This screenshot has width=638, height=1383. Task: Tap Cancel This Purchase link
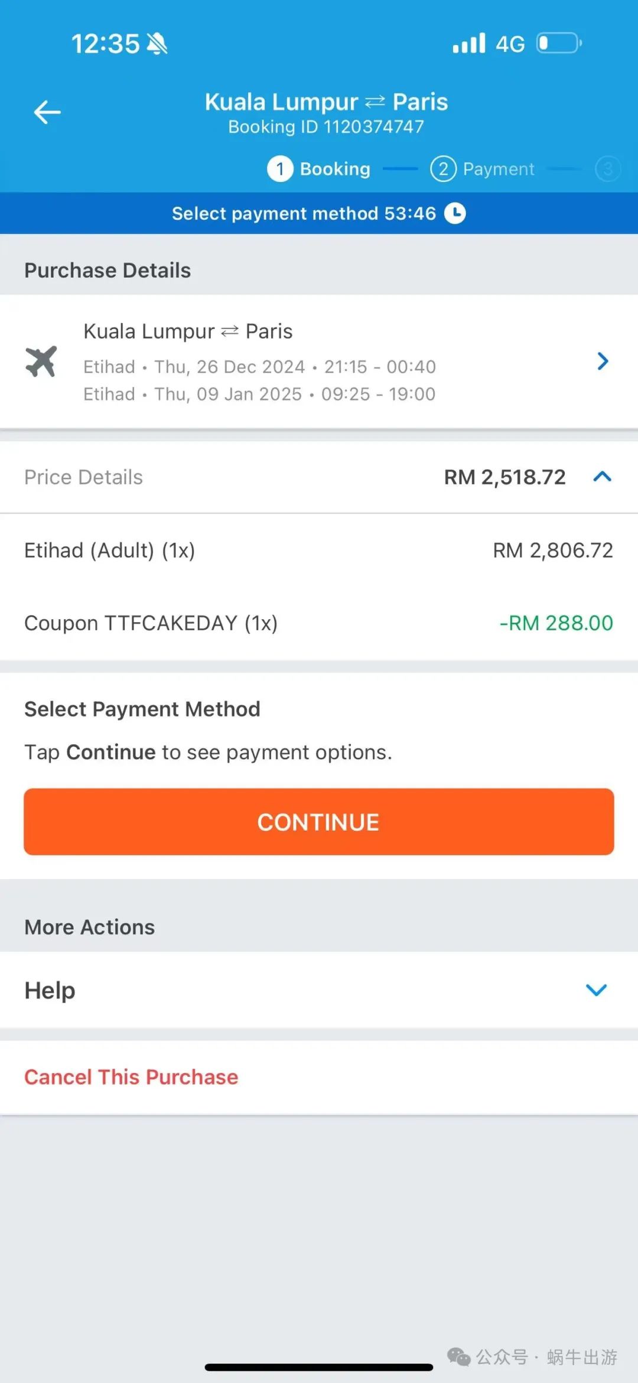(x=131, y=1077)
